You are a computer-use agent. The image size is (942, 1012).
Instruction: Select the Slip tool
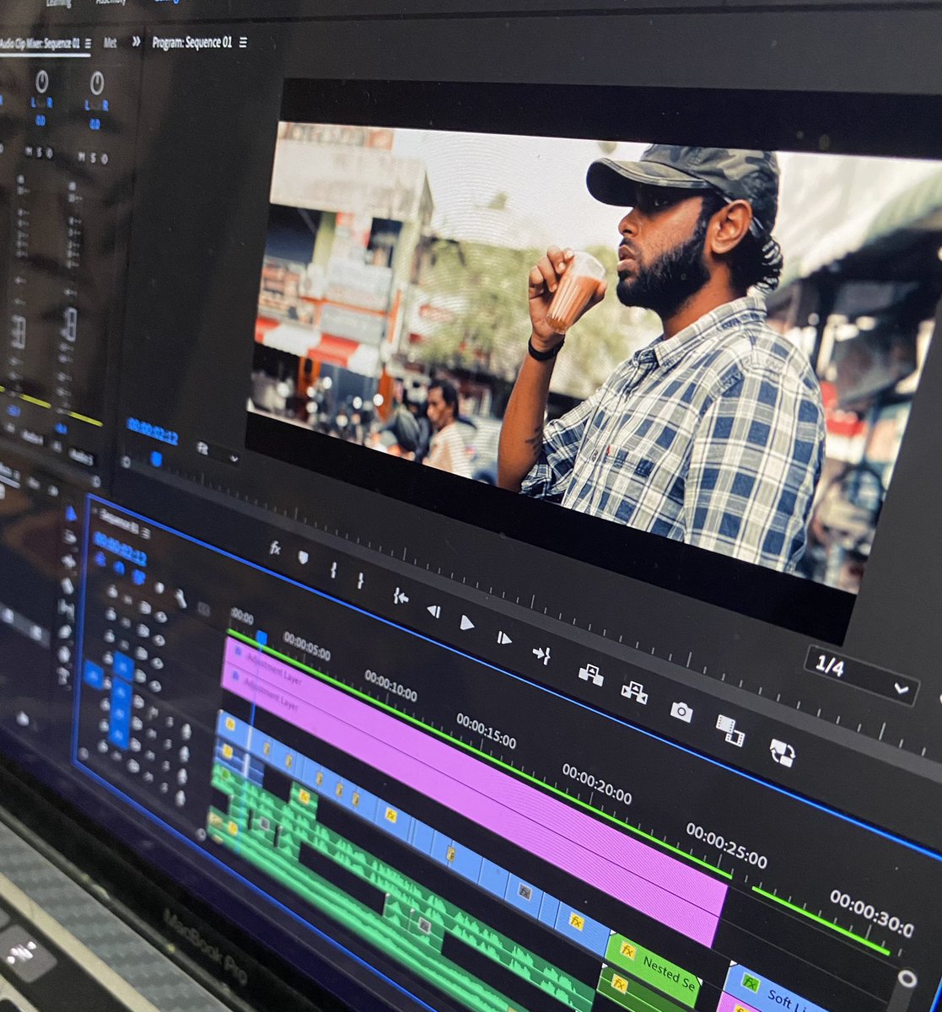coord(65,608)
